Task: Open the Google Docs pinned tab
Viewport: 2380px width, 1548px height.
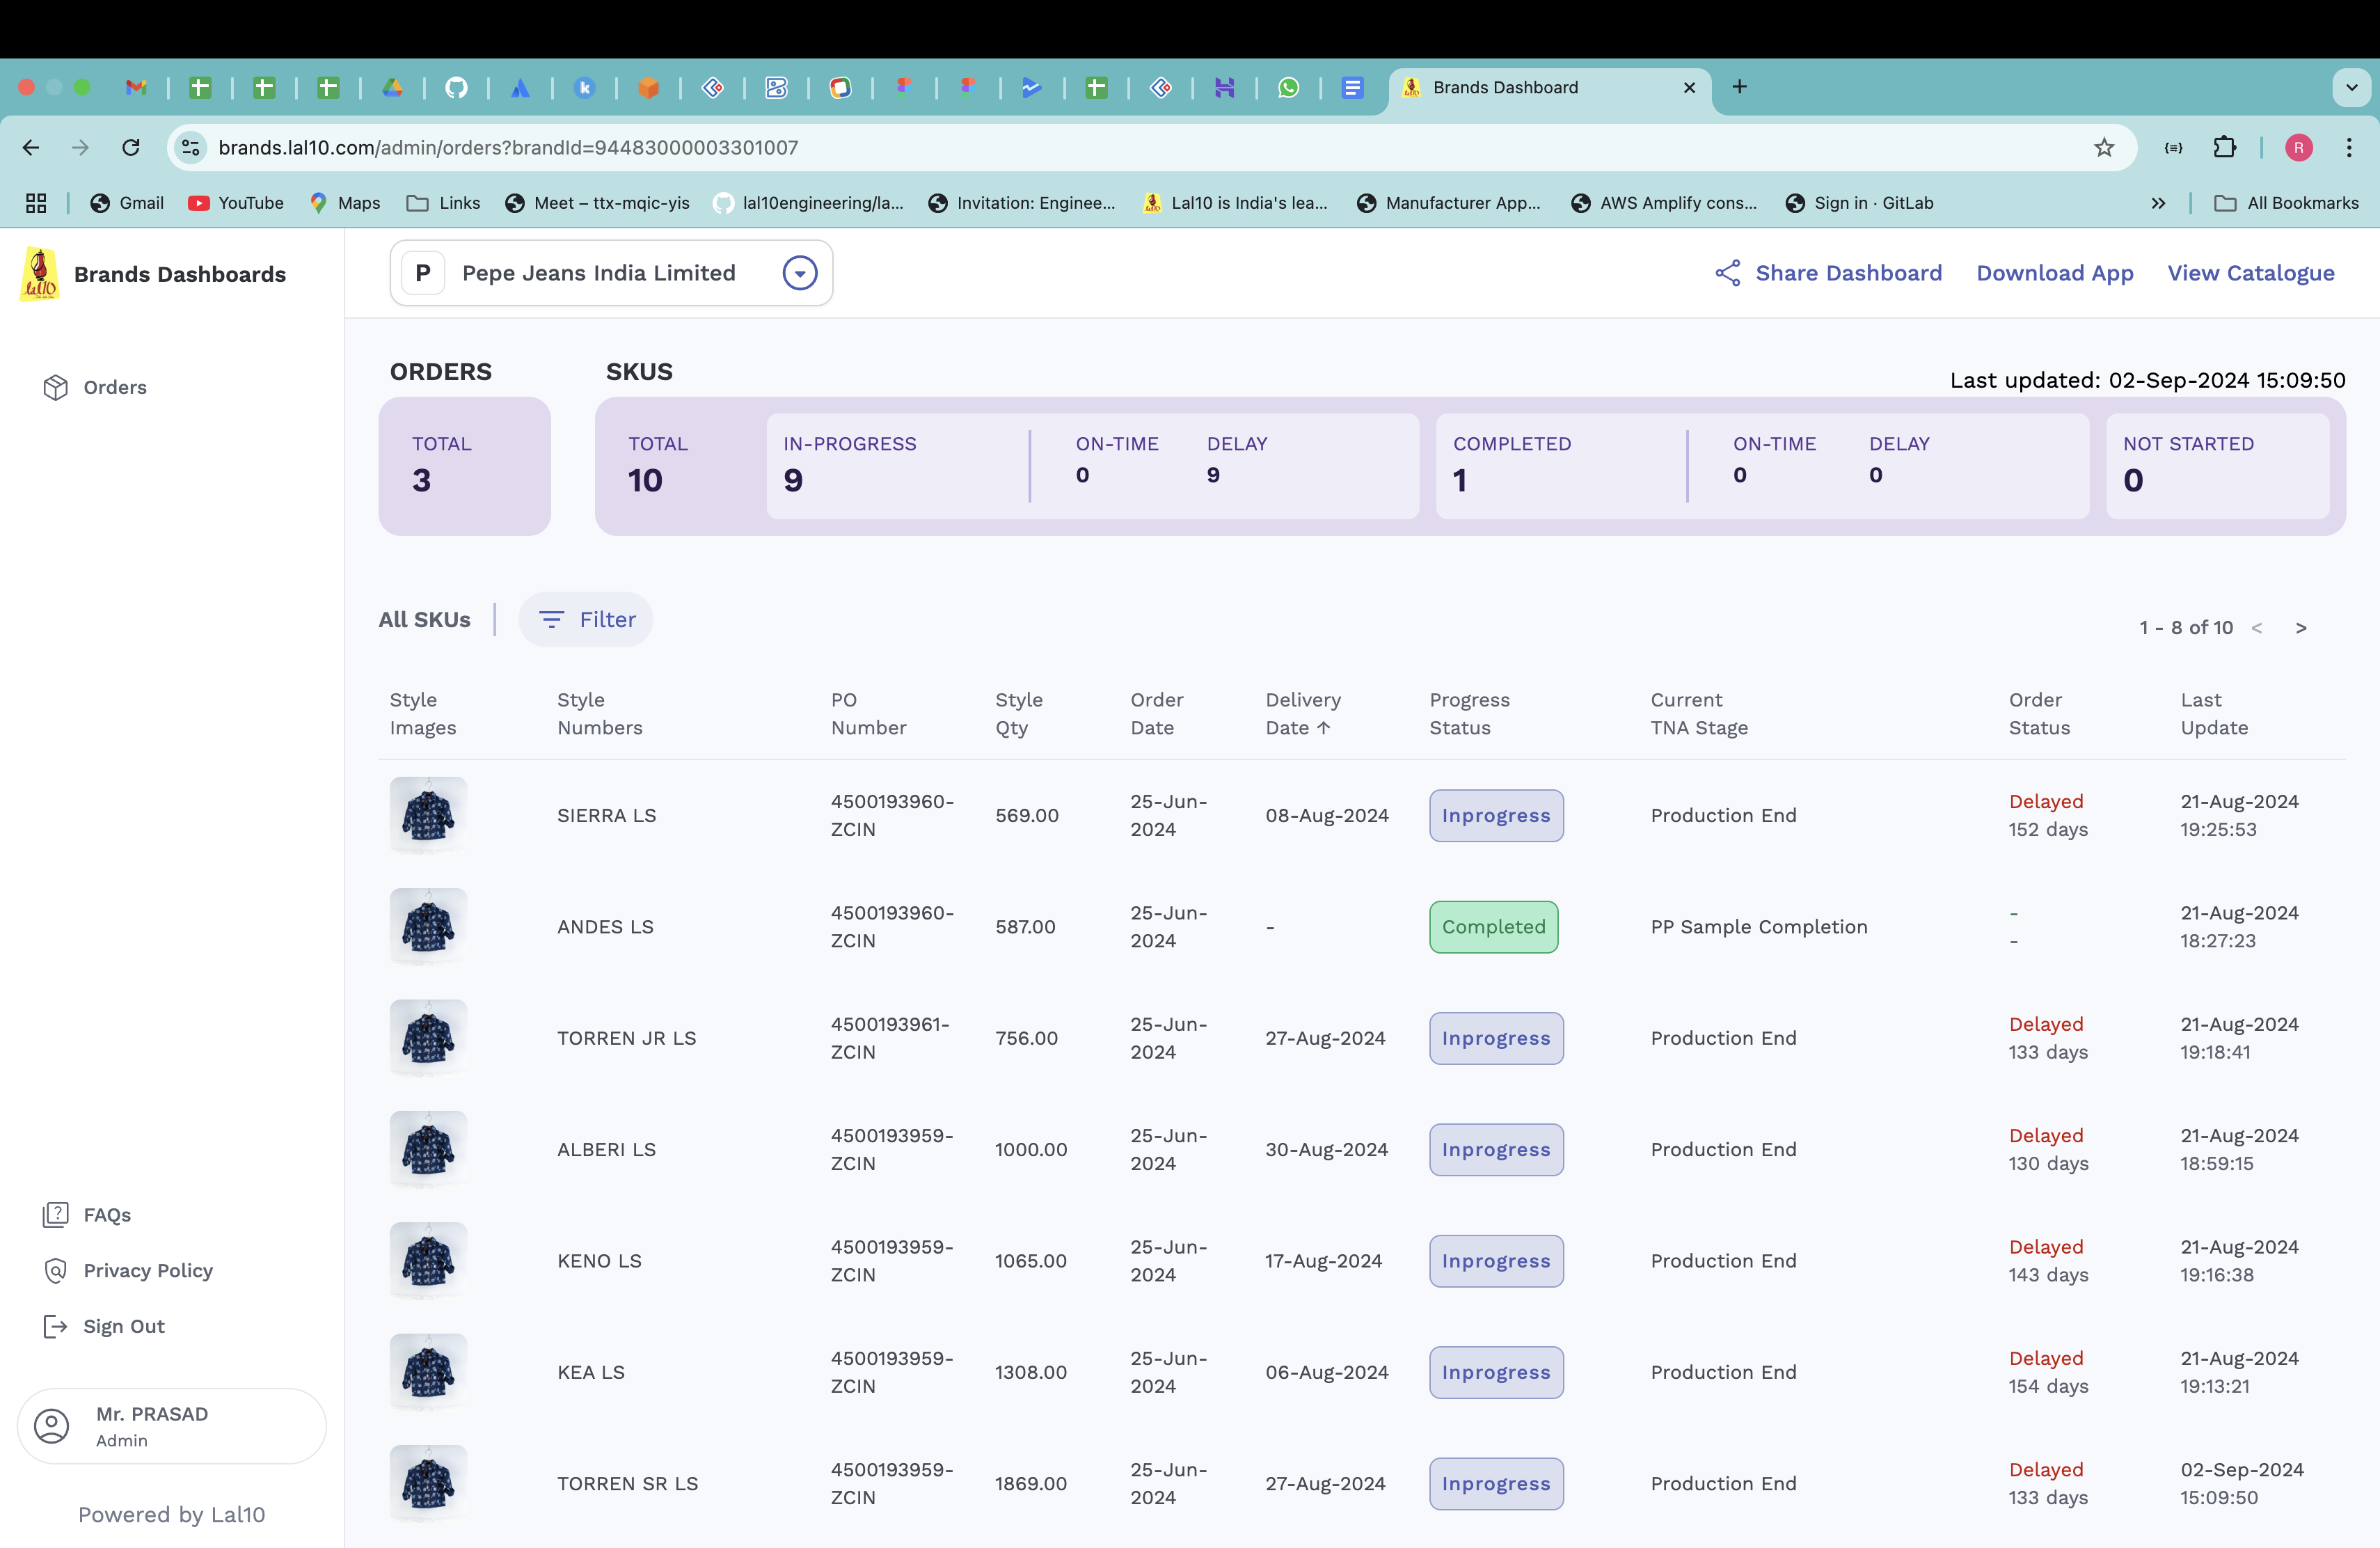Action: (x=1352, y=88)
